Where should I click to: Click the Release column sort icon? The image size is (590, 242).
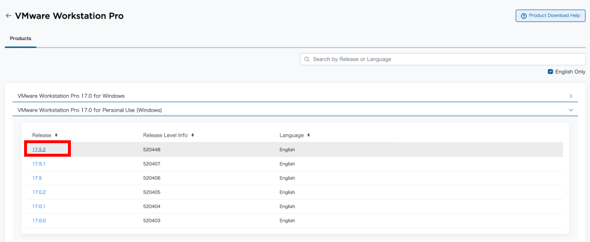coord(56,135)
